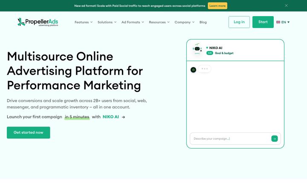Expand the Solutions dropdown
The image size is (307, 191).
tap(107, 22)
